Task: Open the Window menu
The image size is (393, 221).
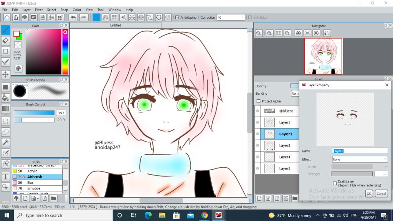Action: 114,10
